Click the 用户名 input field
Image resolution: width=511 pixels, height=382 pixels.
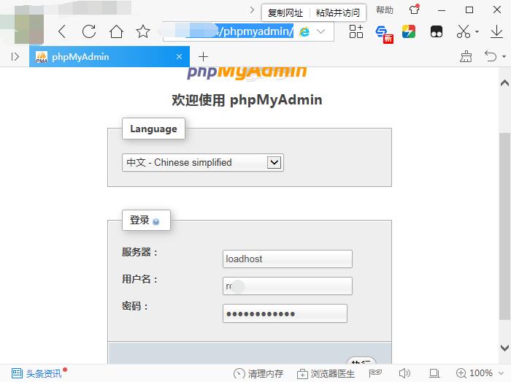coord(288,286)
